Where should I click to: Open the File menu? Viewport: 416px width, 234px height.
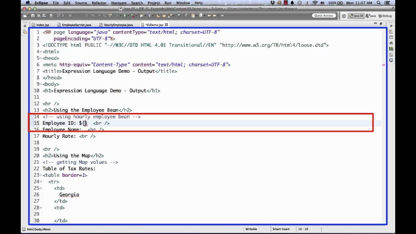tap(56, 3)
